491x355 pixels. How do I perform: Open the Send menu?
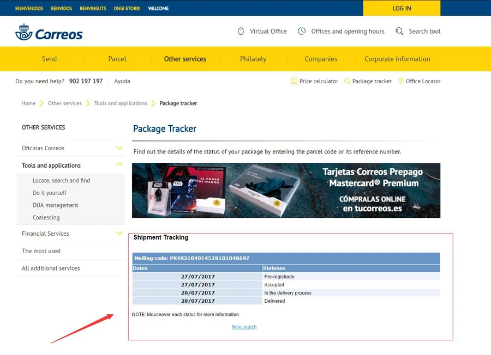coord(49,59)
